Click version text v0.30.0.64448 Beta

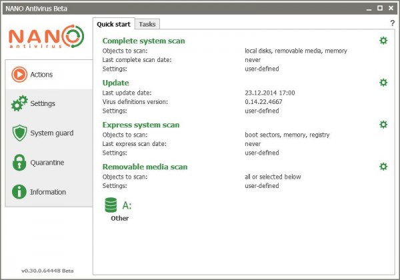(x=47, y=271)
